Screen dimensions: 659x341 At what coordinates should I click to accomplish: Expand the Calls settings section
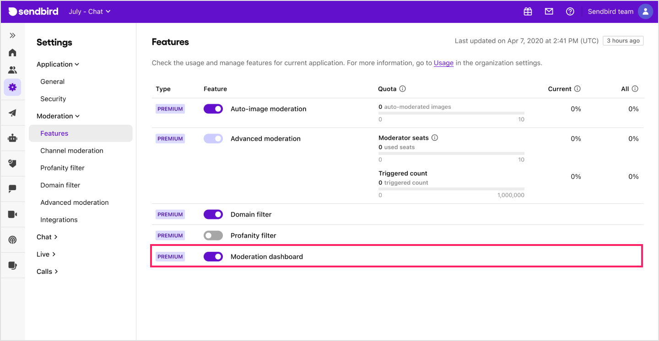[x=48, y=272]
